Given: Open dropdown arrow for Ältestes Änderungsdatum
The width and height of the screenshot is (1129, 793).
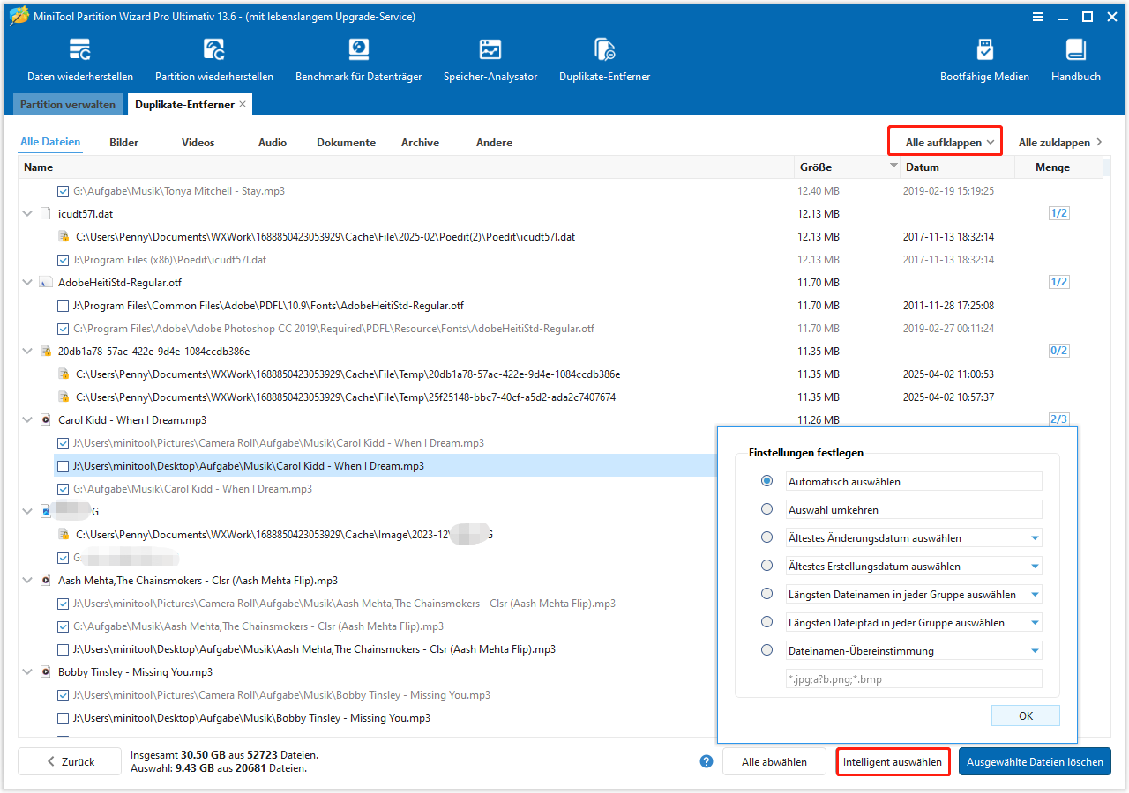Looking at the screenshot, I should 1035,538.
